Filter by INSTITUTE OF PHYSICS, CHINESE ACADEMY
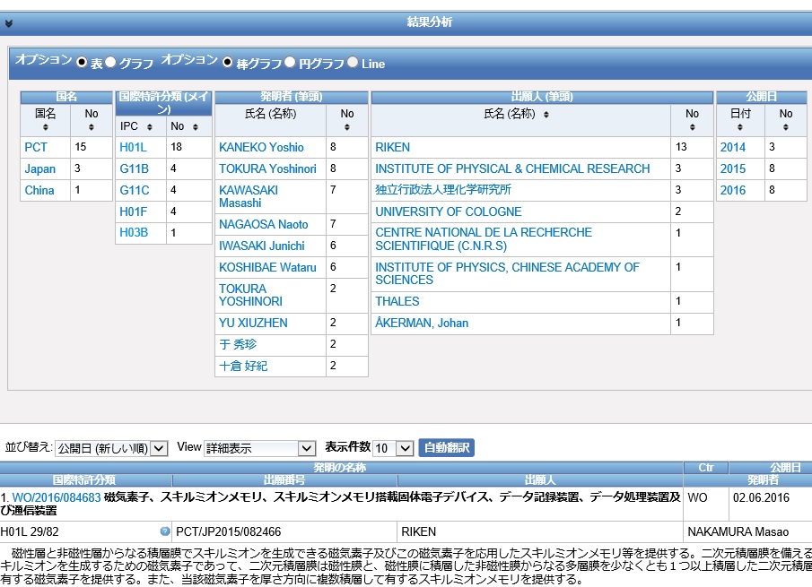This screenshot has height=587, width=812. [x=508, y=273]
